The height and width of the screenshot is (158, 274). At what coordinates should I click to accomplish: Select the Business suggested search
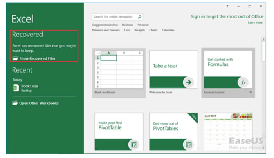[x=127, y=25]
